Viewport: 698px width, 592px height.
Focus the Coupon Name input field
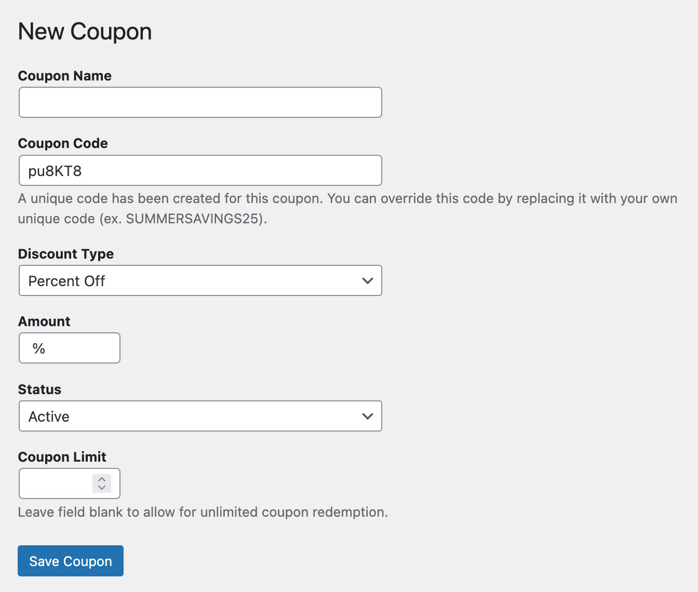(x=200, y=102)
